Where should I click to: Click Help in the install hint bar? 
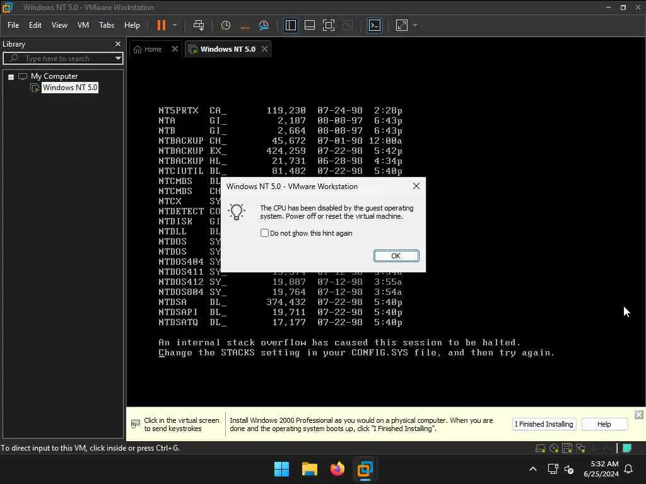pos(604,424)
